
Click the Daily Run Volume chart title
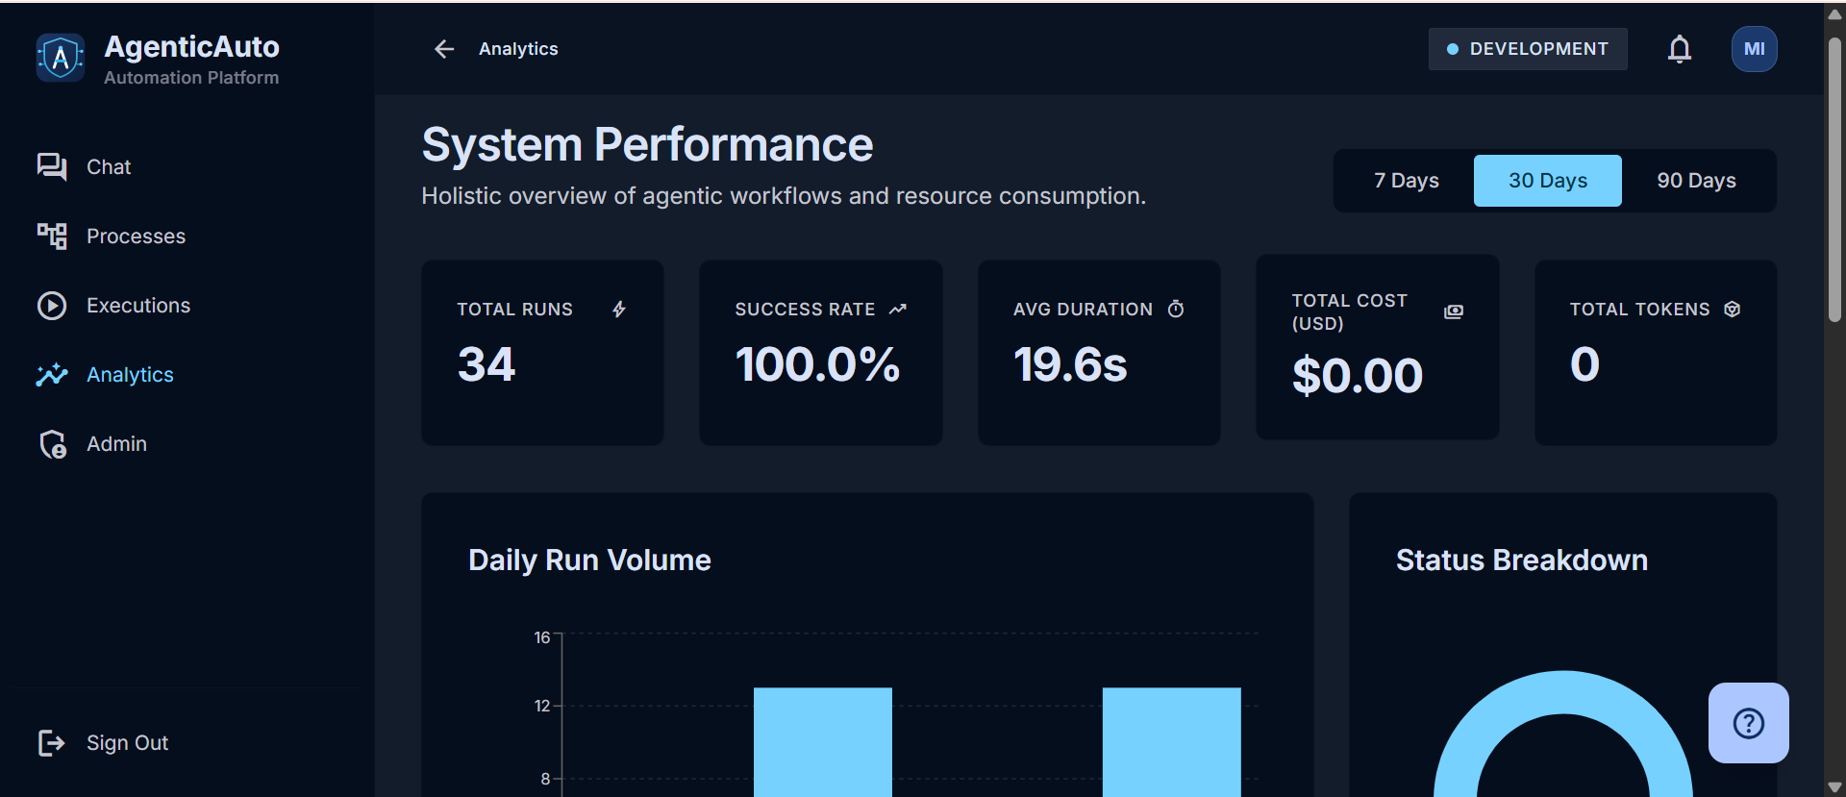click(589, 560)
